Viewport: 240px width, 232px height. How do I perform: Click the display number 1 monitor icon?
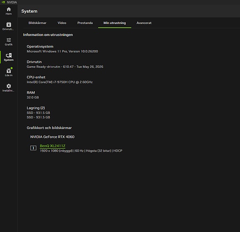pos(33,148)
